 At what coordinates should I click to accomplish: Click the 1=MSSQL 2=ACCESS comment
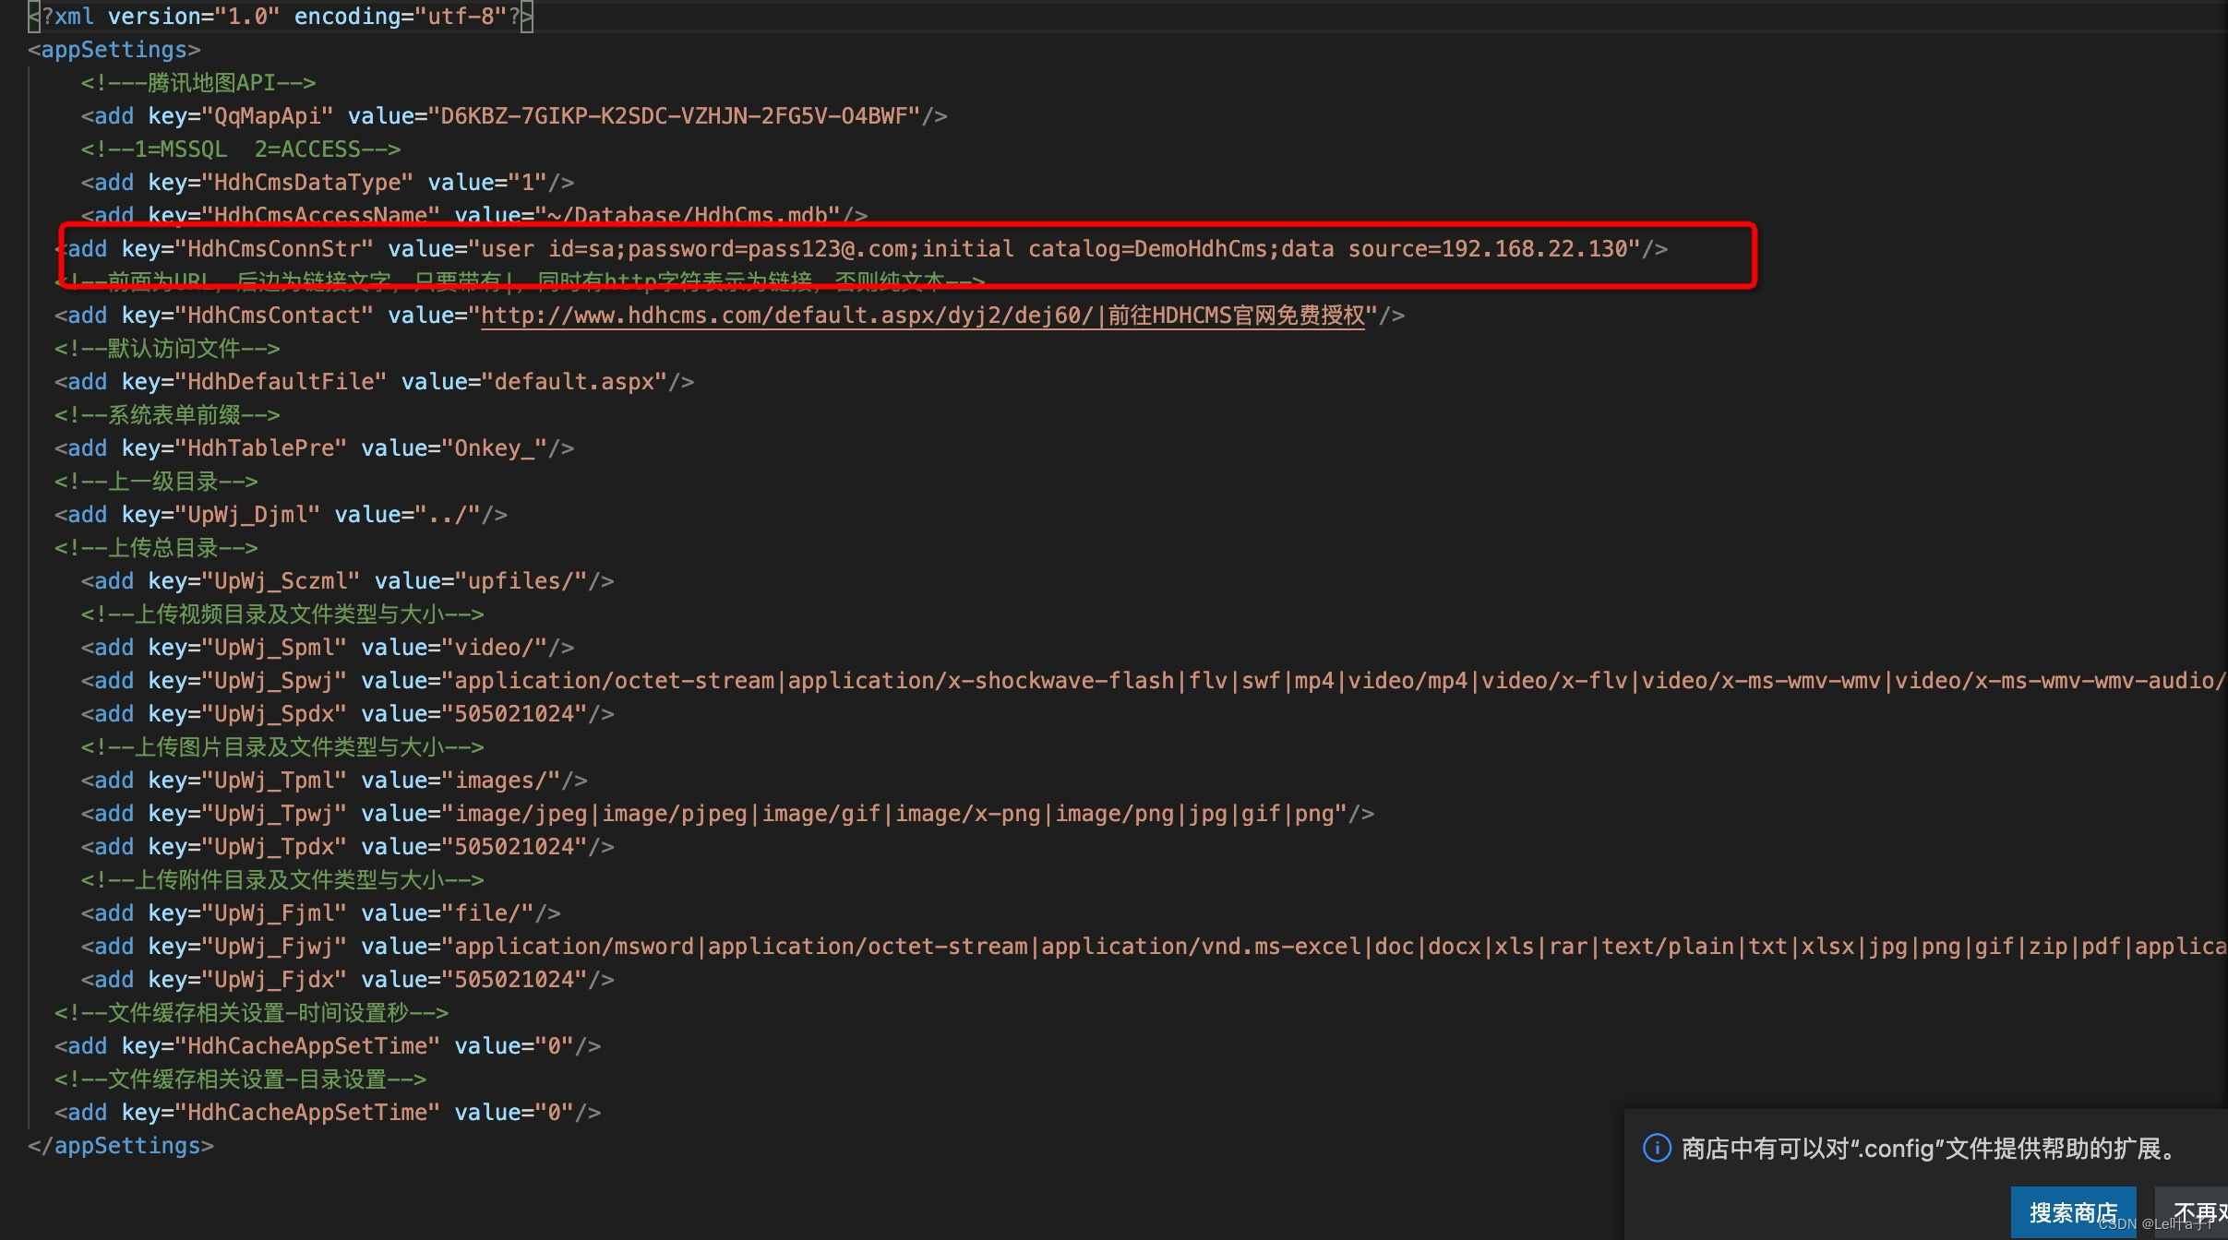[241, 149]
